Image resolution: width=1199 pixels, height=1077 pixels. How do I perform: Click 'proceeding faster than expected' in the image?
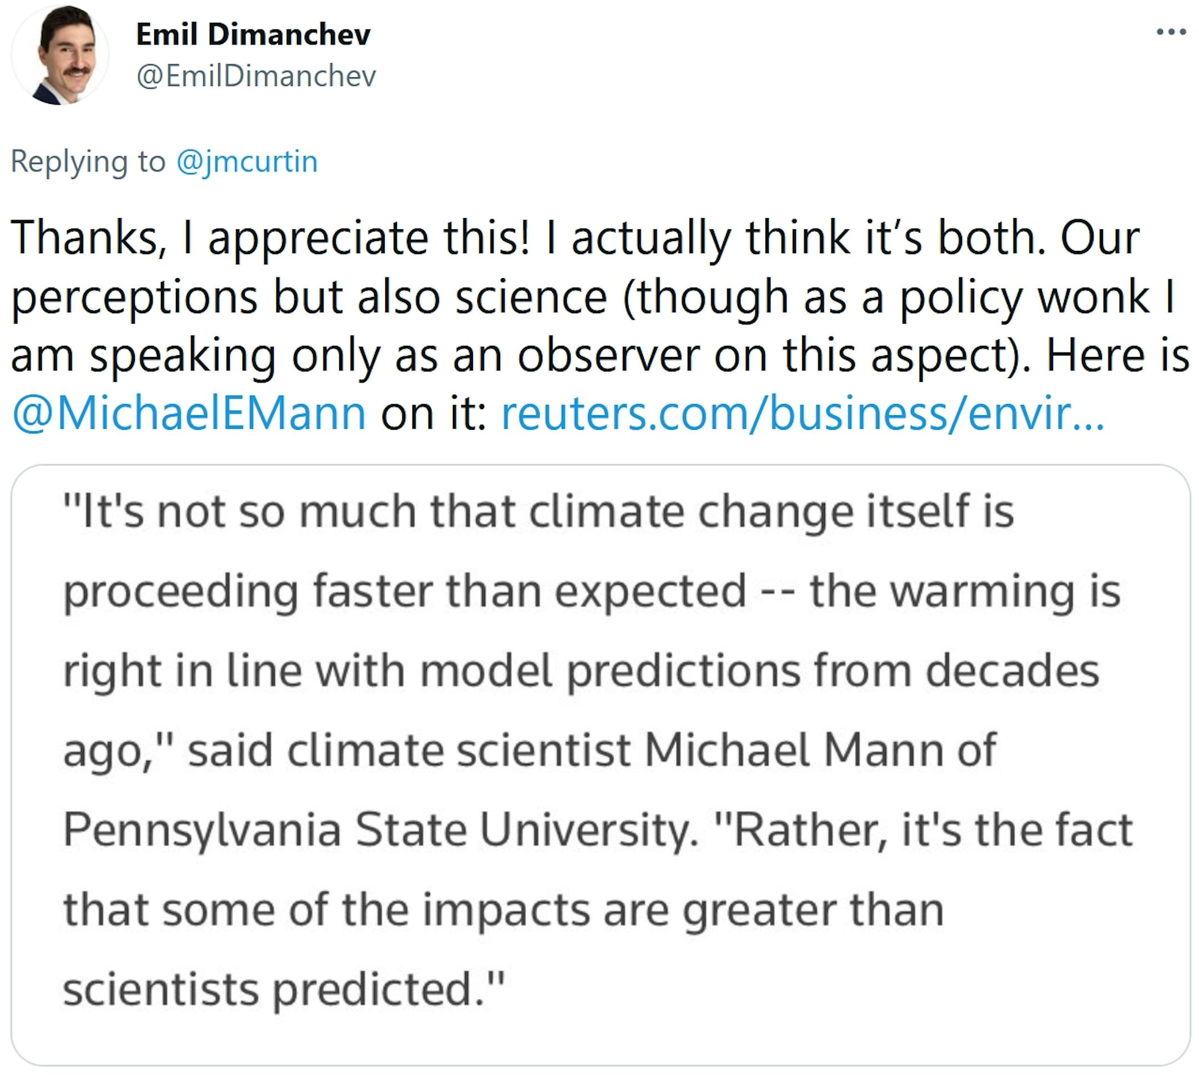tap(405, 591)
